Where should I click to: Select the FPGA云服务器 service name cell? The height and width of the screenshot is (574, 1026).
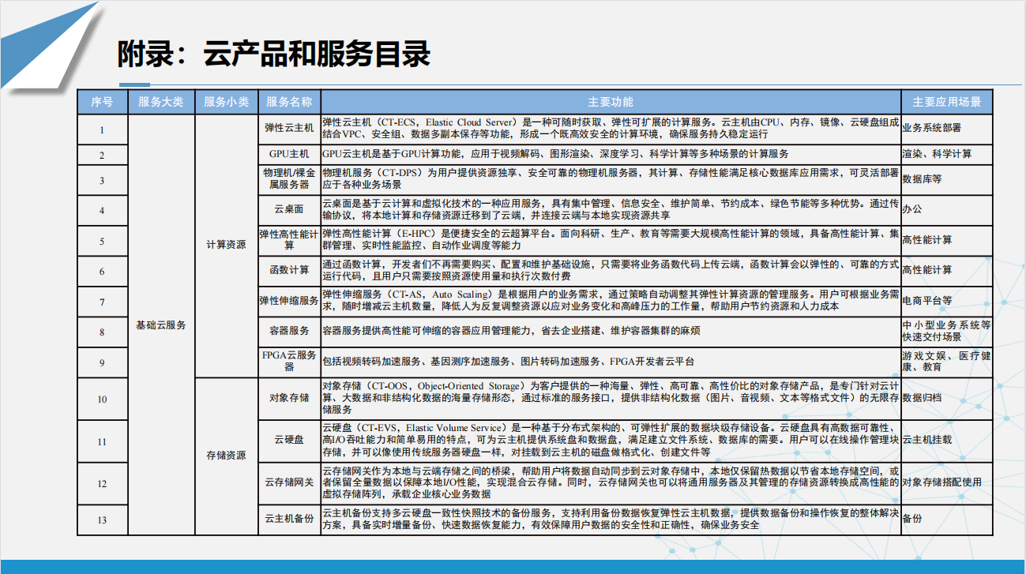pyautogui.click(x=289, y=361)
